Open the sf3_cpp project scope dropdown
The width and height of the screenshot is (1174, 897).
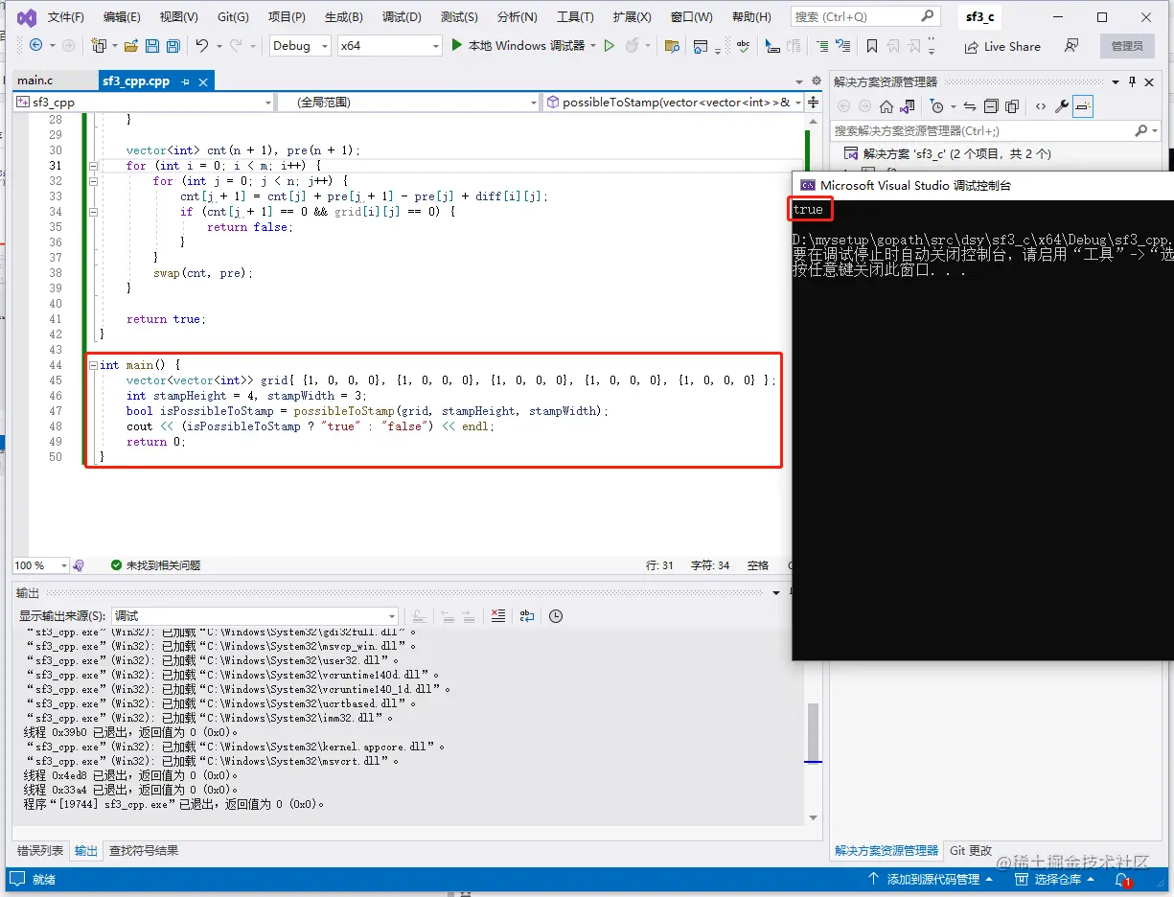(x=144, y=102)
